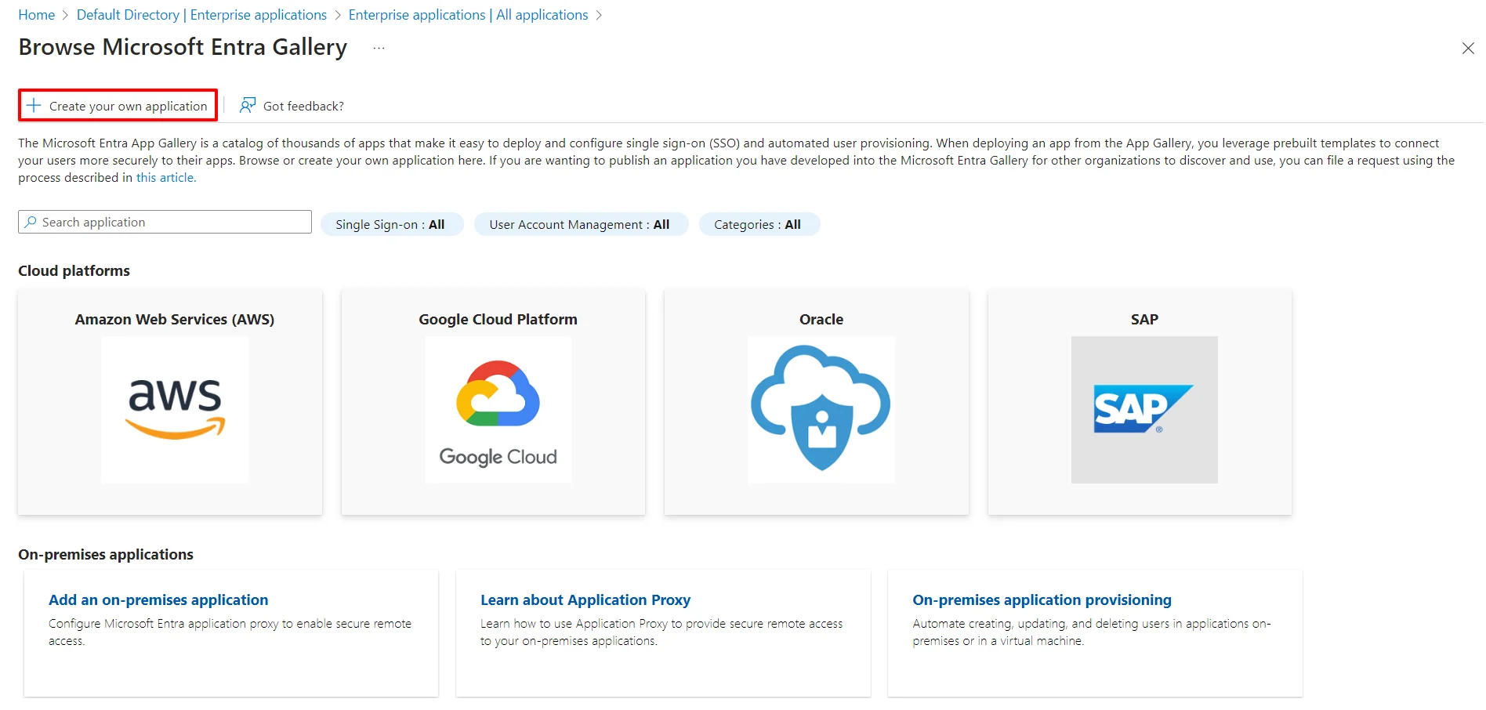
Task: Open Add an on-premises application
Action: pos(158,600)
